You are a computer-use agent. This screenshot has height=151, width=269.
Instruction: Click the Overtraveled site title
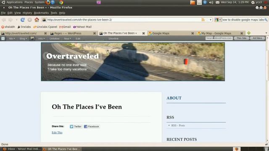73,56
